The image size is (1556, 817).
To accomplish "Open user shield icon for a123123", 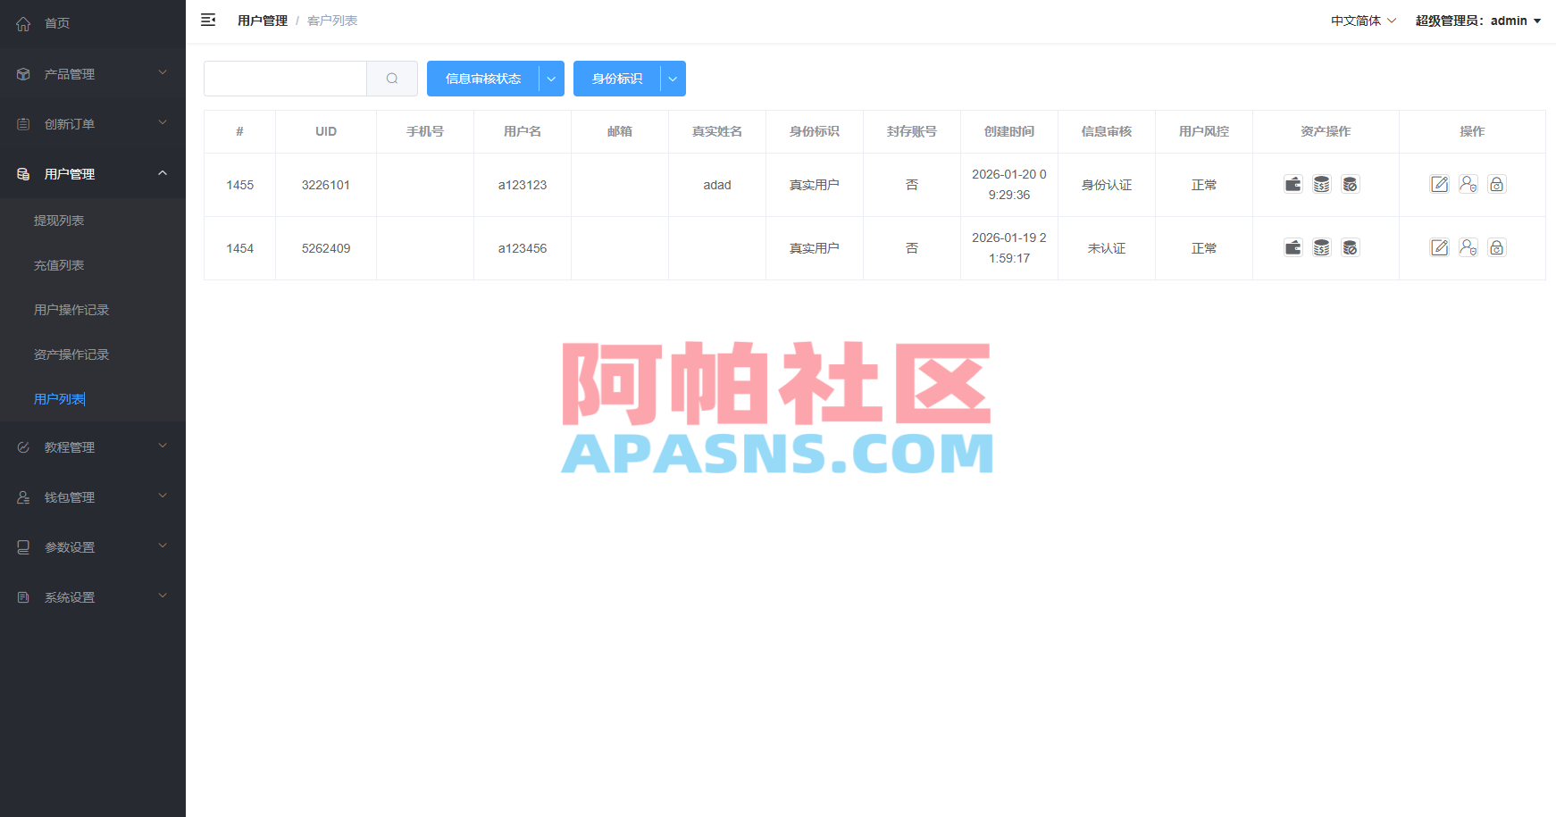I will (1468, 184).
